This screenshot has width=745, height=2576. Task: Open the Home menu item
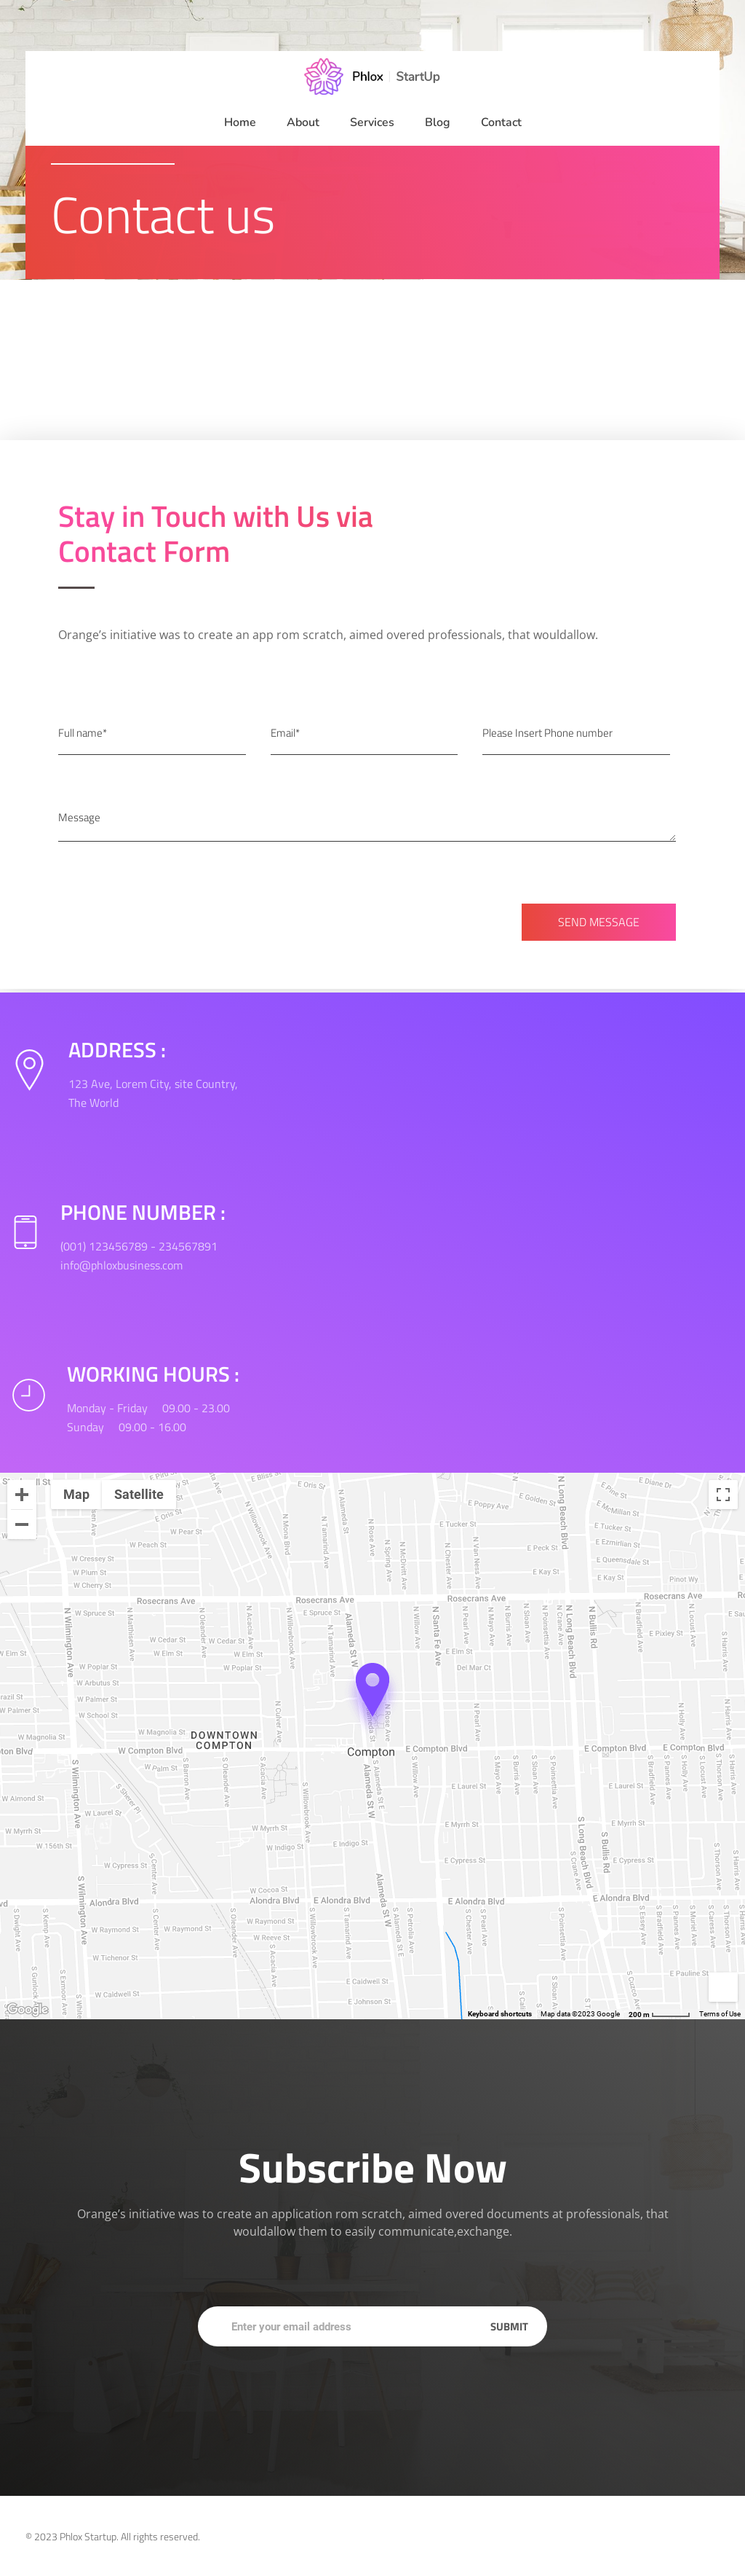[x=239, y=122]
